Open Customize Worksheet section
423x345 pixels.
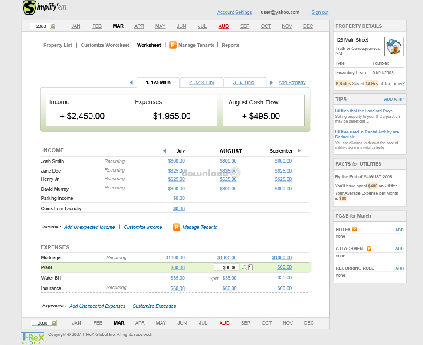[x=105, y=45]
